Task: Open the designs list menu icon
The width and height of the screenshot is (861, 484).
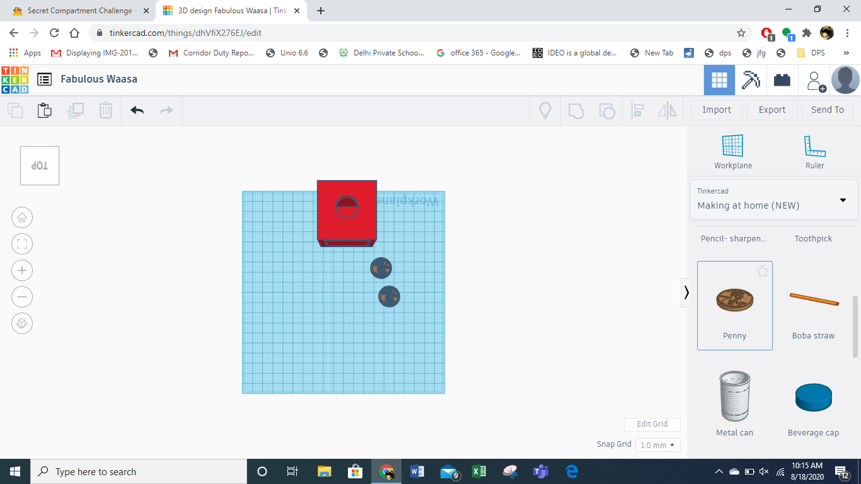Action: coord(44,79)
